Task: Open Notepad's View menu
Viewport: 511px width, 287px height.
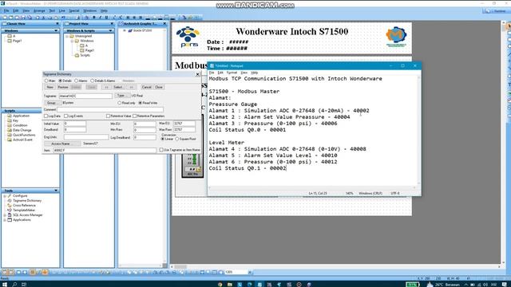Action: tap(244, 73)
